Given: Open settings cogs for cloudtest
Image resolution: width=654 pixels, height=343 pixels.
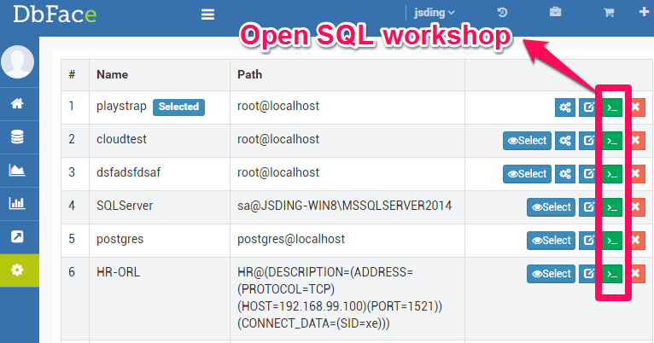Looking at the screenshot, I should tap(565, 141).
